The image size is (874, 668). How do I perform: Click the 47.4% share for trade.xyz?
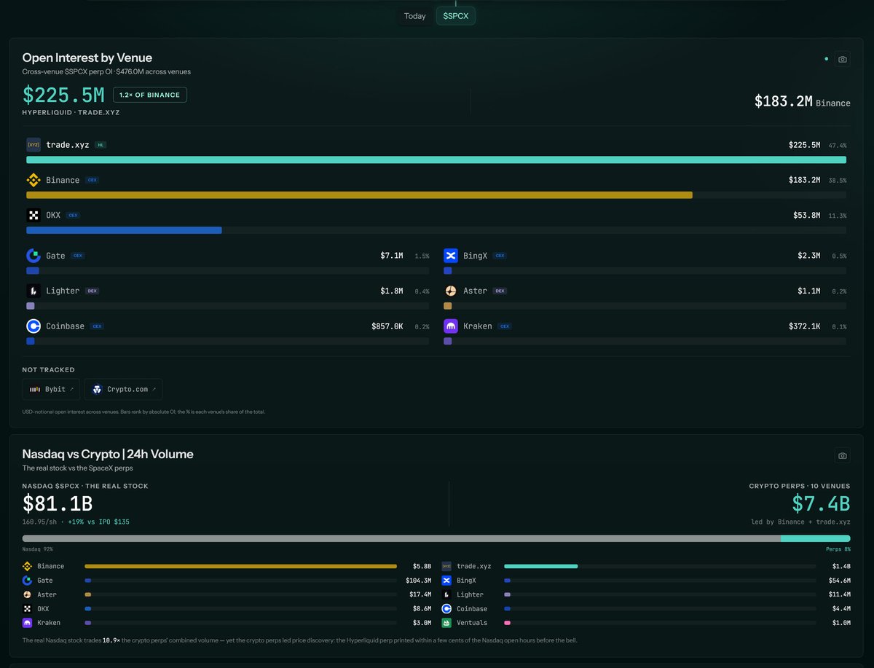838,146
